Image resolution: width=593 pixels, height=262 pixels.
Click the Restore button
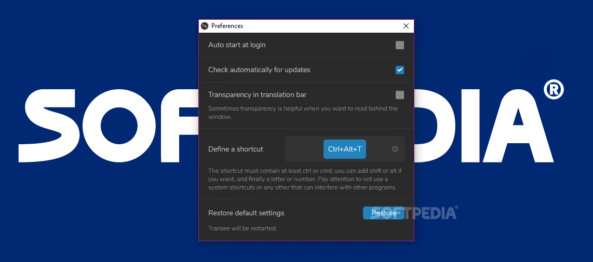pyautogui.click(x=384, y=213)
